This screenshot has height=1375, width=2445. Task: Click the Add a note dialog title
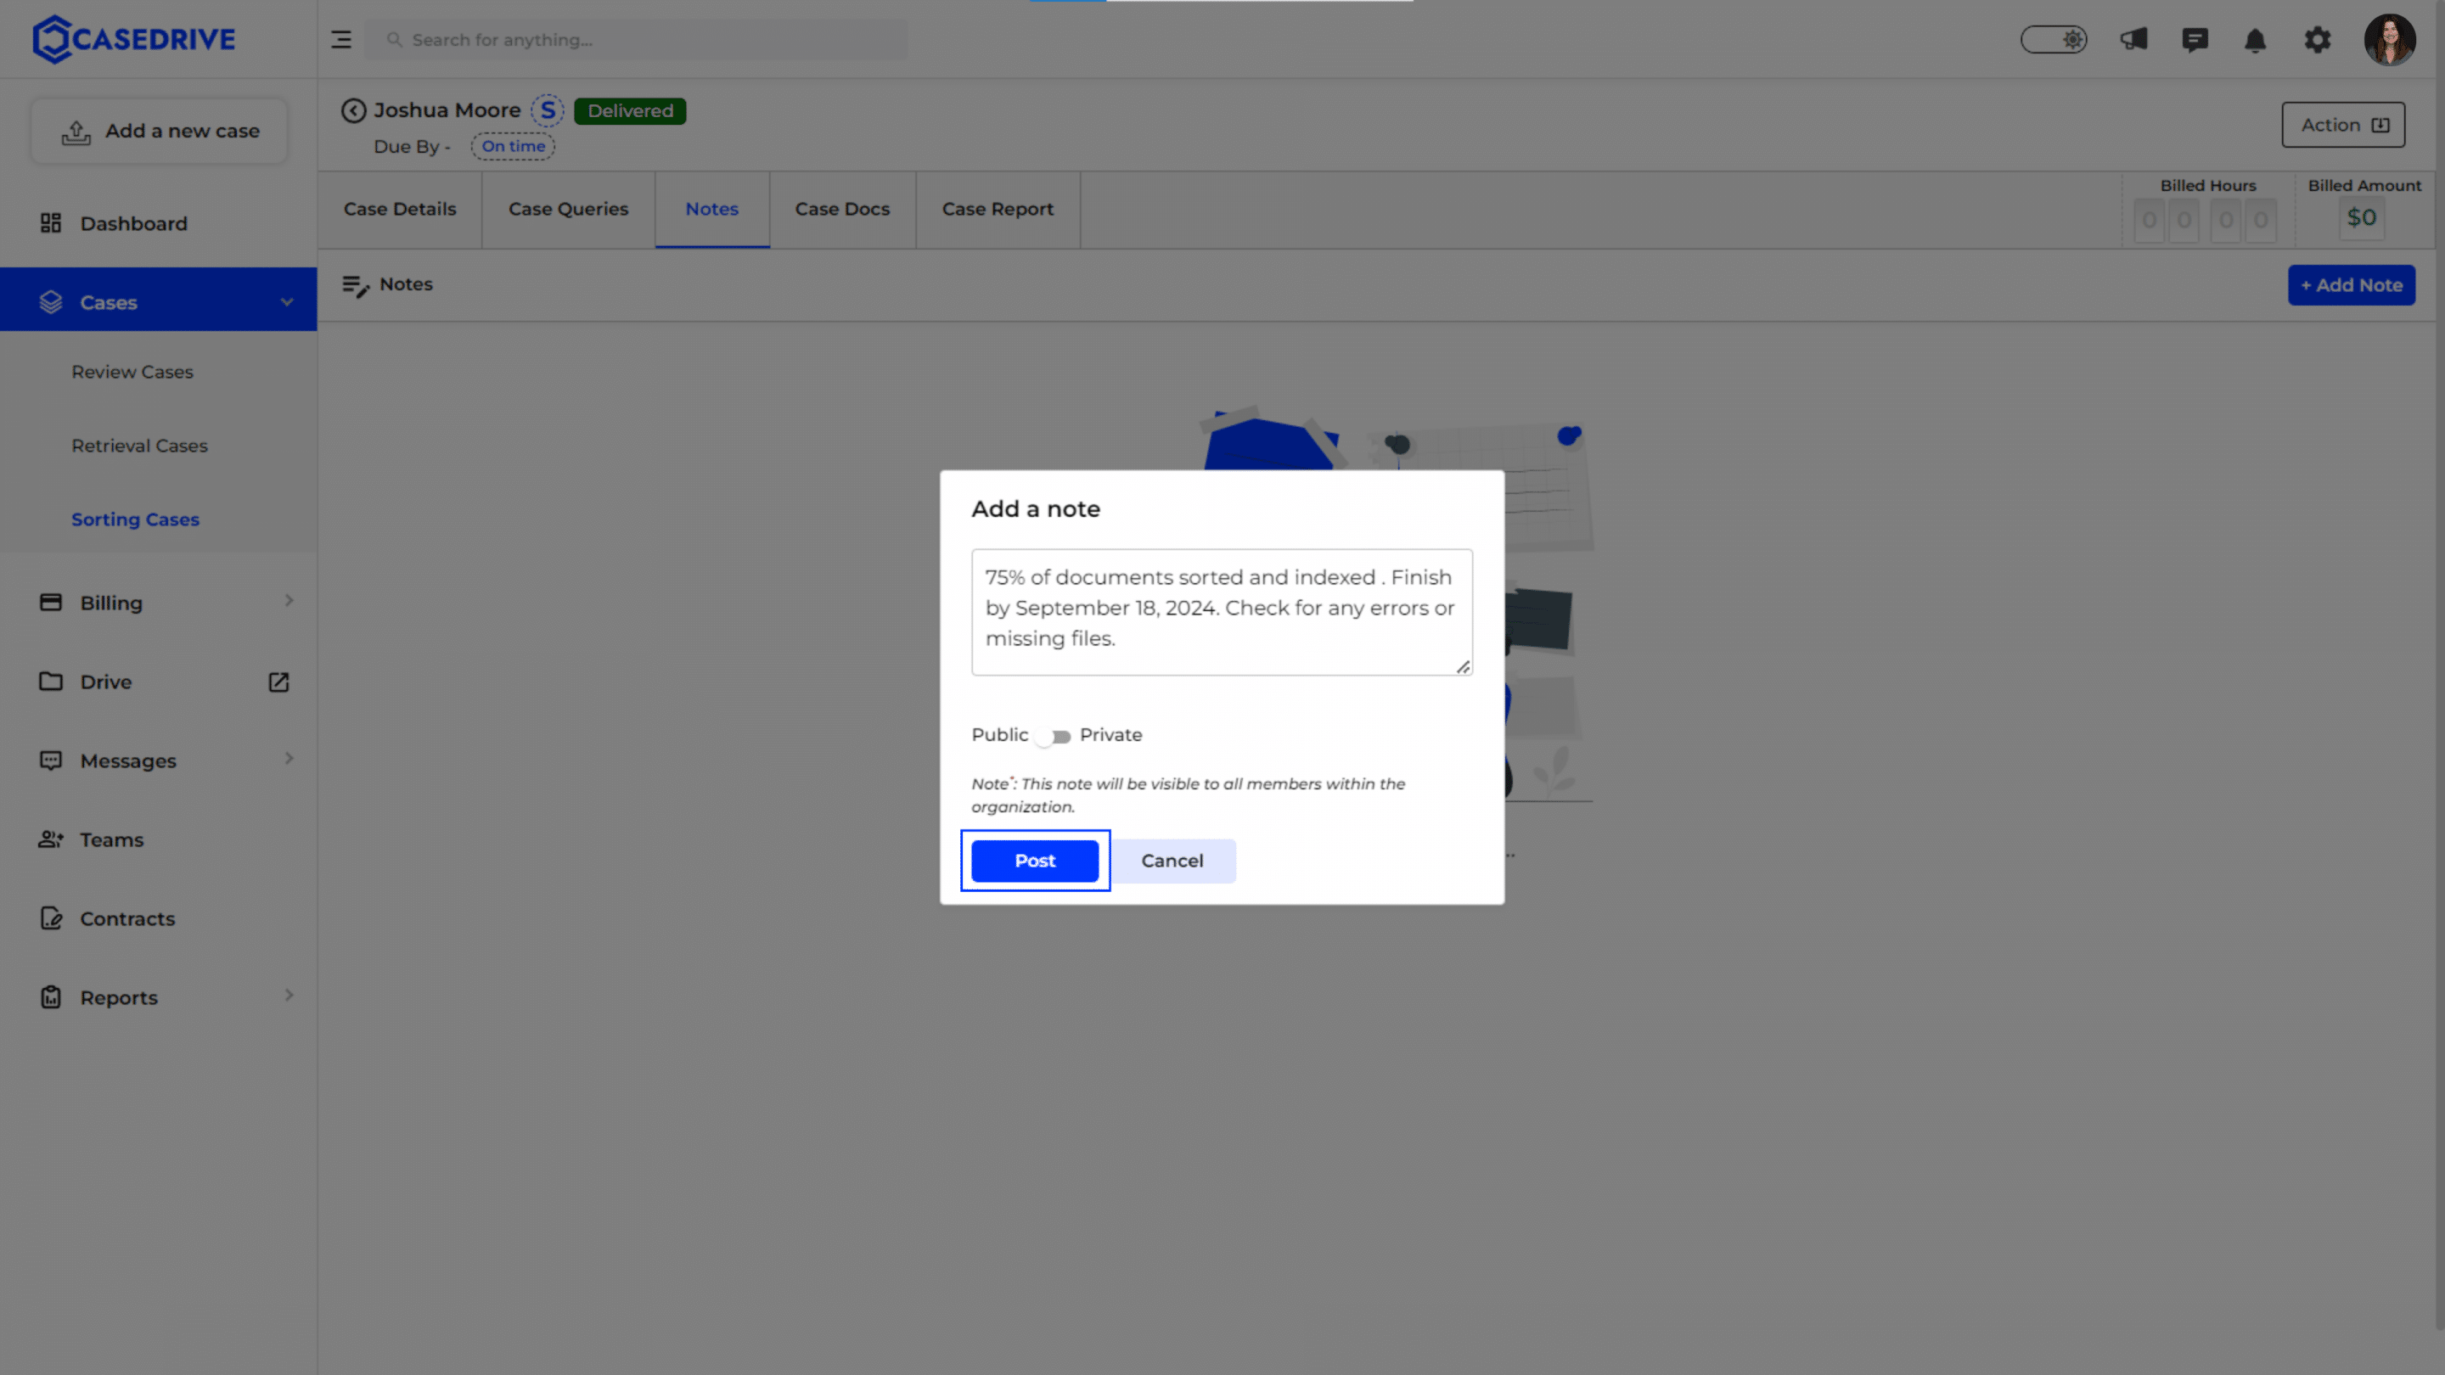pyautogui.click(x=1036, y=509)
